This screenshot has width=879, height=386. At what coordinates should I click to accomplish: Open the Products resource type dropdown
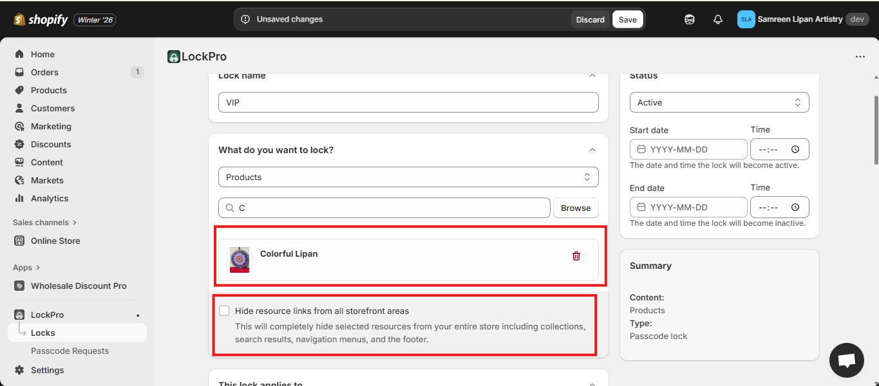coord(408,177)
